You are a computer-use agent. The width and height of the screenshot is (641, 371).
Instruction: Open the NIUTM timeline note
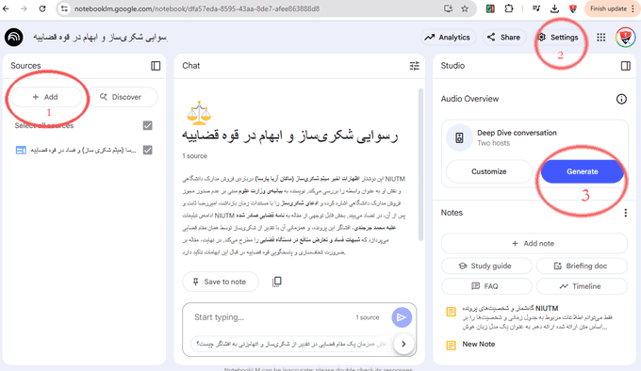click(x=534, y=317)
